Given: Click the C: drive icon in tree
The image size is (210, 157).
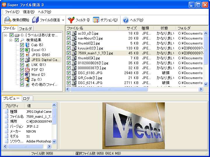Looking at the screenshot, I should coord(17,35).
